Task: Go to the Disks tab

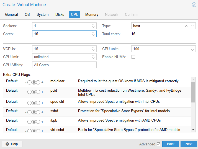Action: [x=60, y=14]
